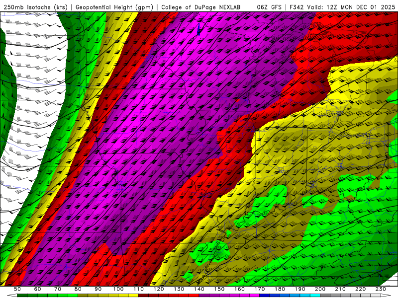Click the bright red colorbar swatch before 140

pos(194,296)
